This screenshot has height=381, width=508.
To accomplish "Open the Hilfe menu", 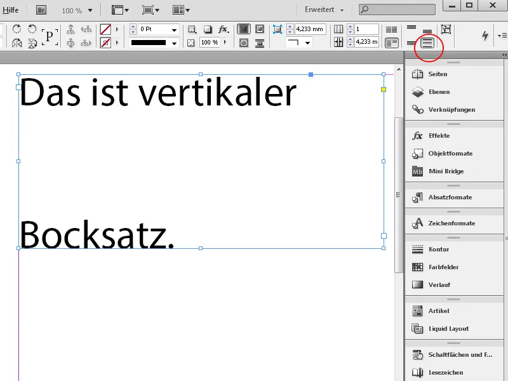I will pyautogui.click(x=10, y=10).
